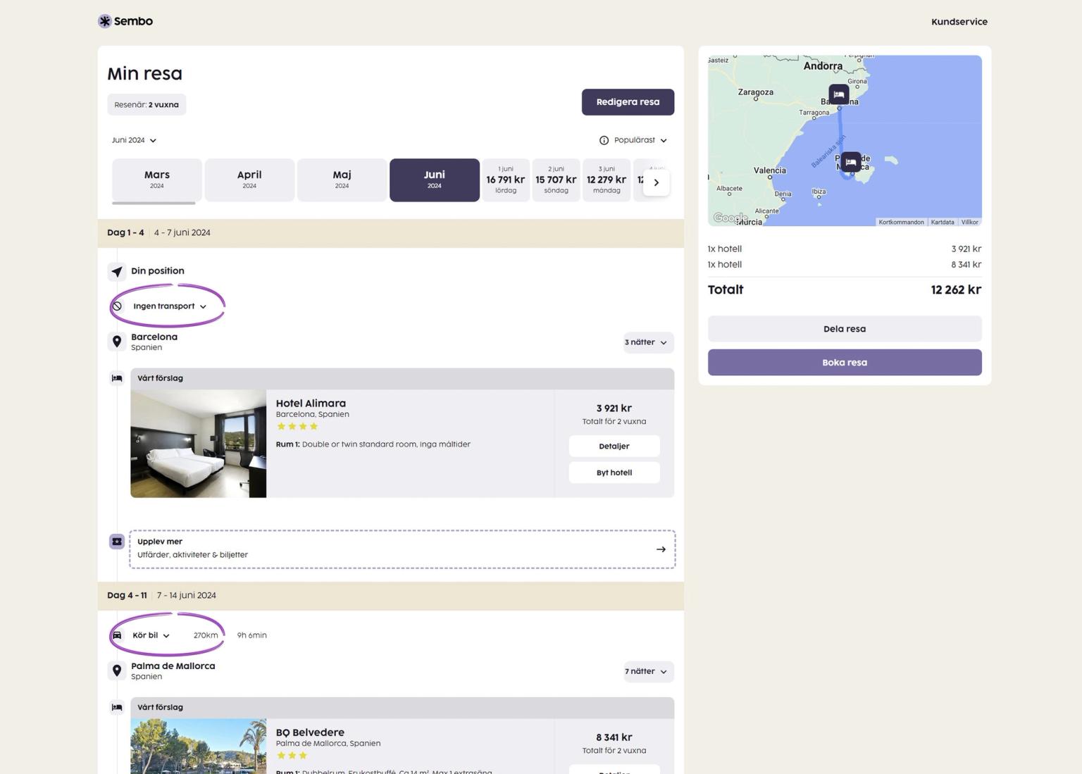1082x774 pixels.
Task: Click the Upplev mer ticket icon
Action: [117, 542]
